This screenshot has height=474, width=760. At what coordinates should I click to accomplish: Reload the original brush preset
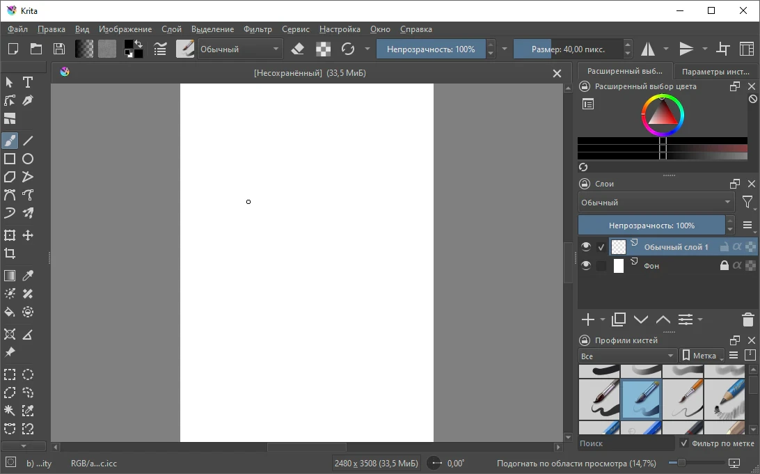coord(347,49)
